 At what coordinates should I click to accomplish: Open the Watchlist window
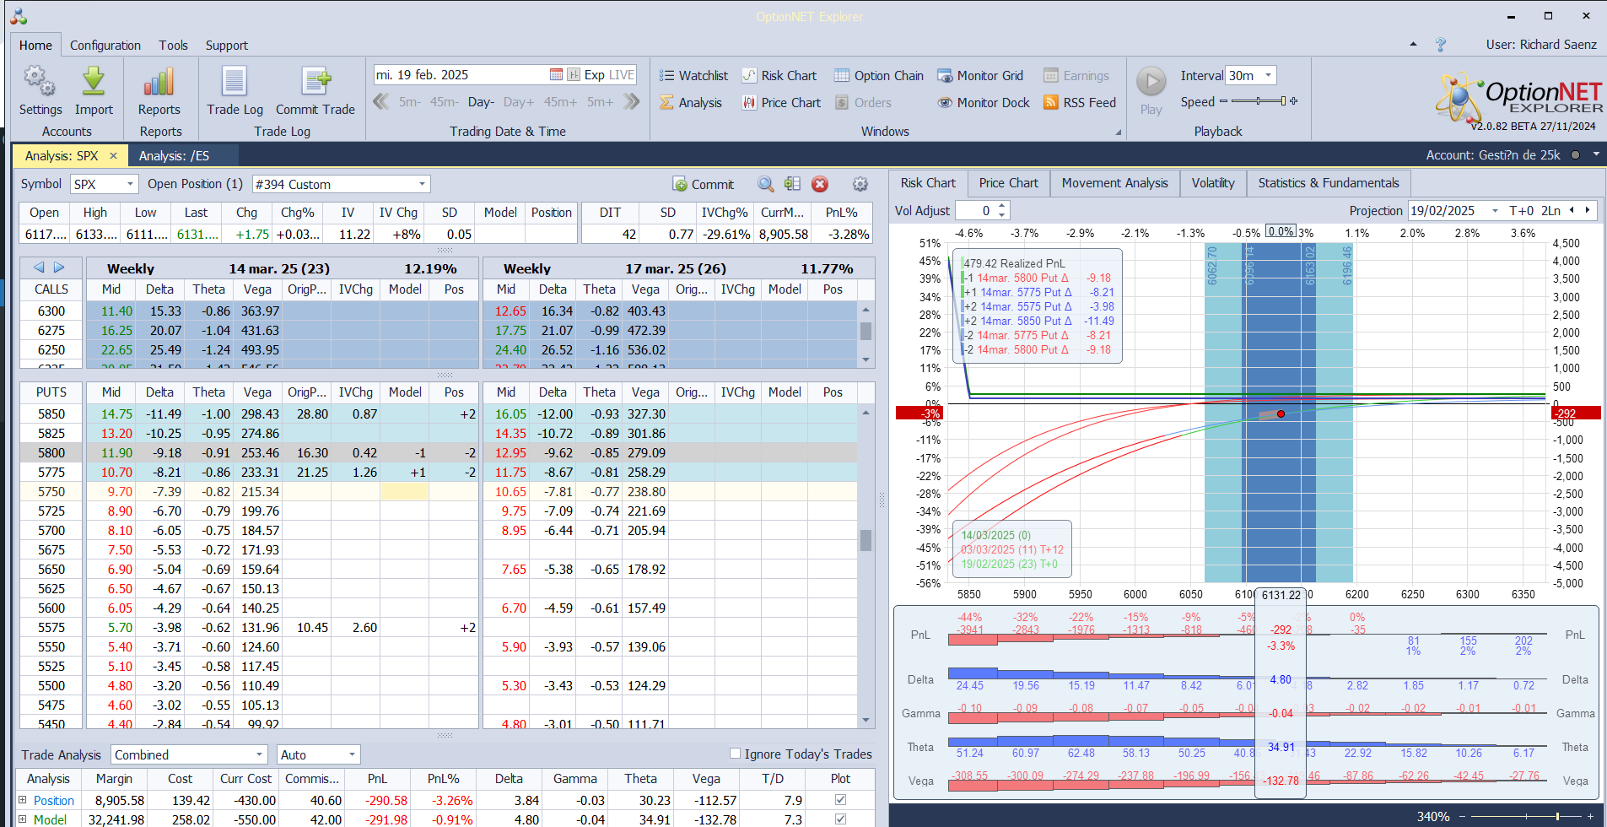pos(693,75)
